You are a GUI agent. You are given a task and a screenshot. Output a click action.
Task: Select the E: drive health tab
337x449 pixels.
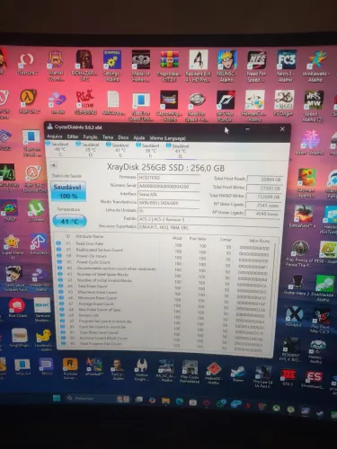point(120,150)
